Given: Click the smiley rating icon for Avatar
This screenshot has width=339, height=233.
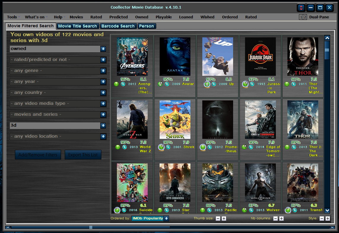Looking at the screenshot, I should click(160, 84).
